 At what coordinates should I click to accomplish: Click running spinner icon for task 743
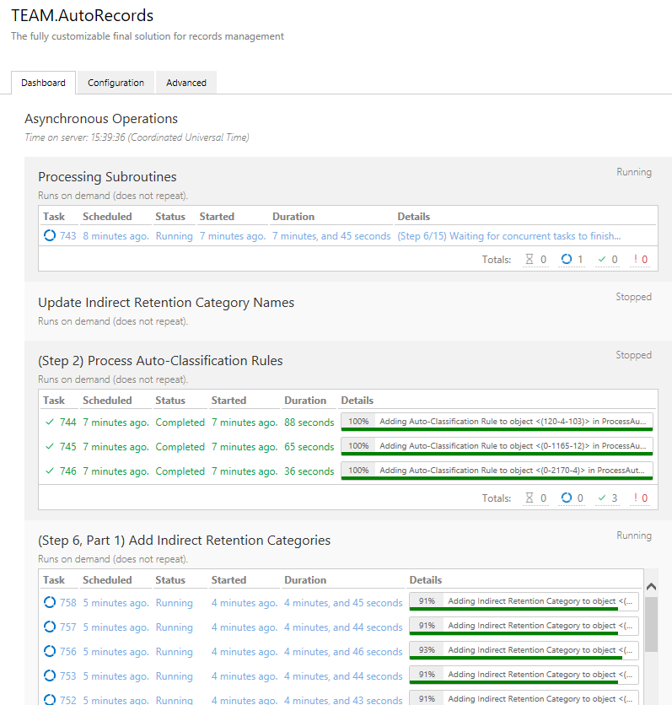coord(50,235)
